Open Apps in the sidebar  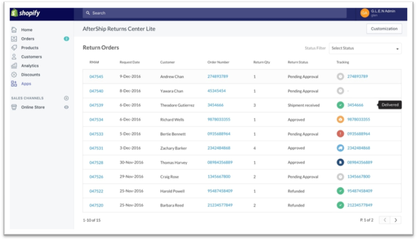click(26, 84)
